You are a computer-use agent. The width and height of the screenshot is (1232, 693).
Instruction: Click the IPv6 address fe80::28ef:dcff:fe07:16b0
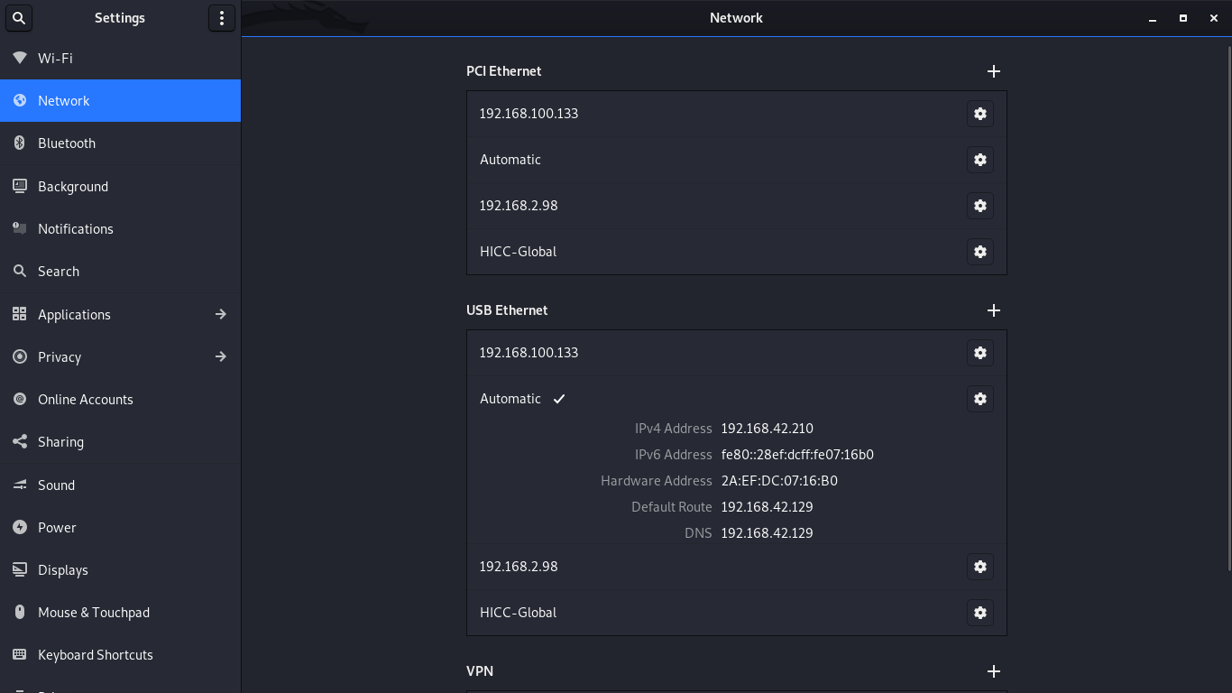point(797,455)
